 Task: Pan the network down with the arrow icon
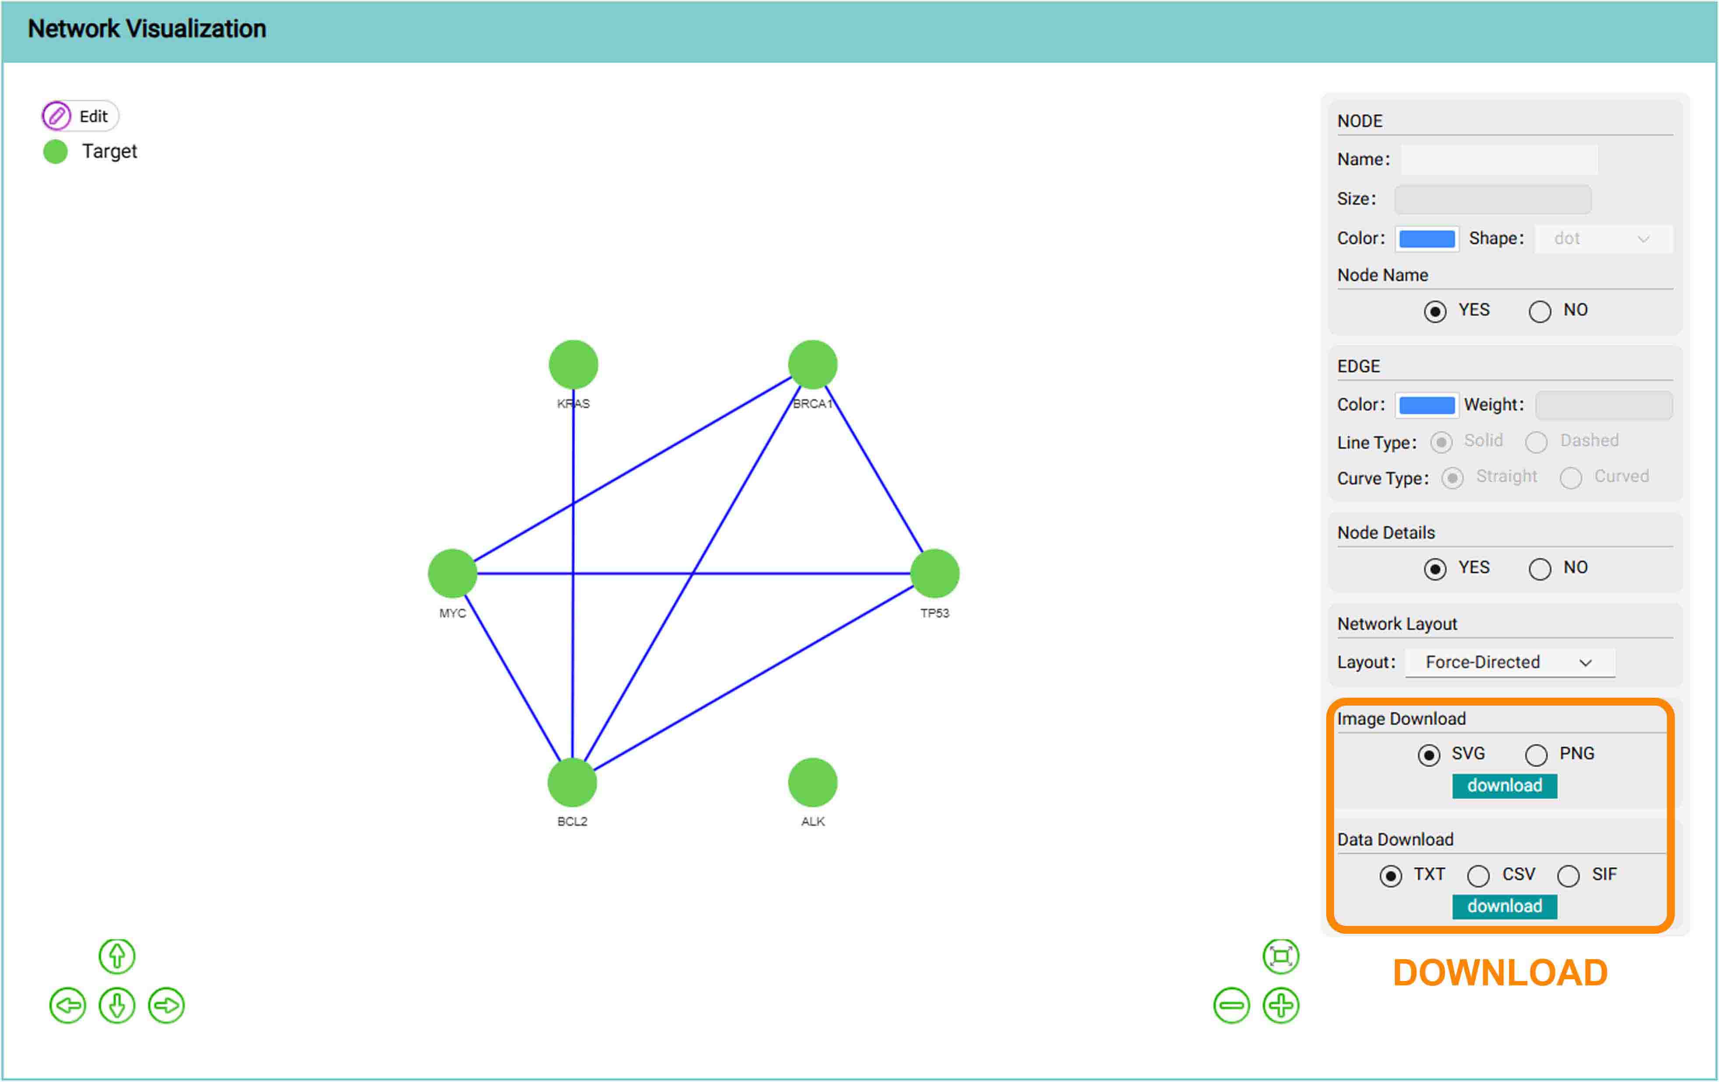pyautogui.click(x=117, y=1005)
